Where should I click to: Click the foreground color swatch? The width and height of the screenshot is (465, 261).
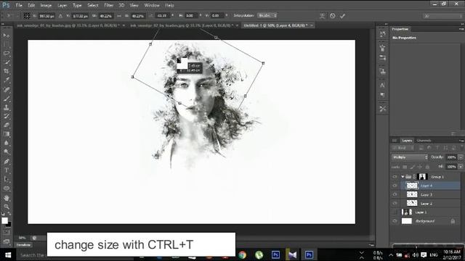pyautogui.click(x=4, y=220)
